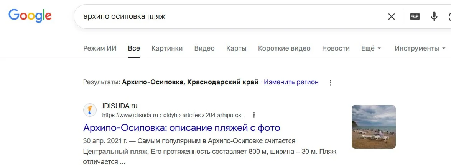Open the Картинки tab

coord(167,48)
